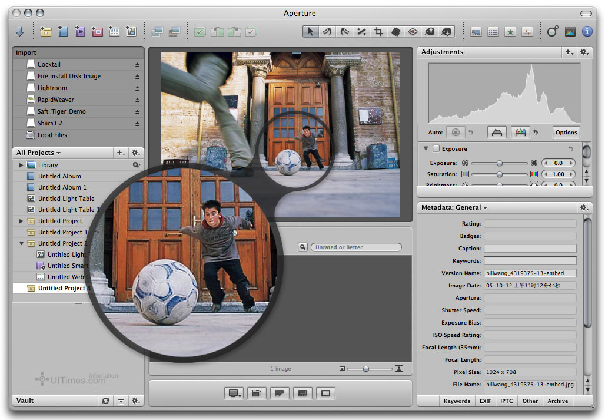Click the Import arrow toolbar icon

(x=19, y=32)
